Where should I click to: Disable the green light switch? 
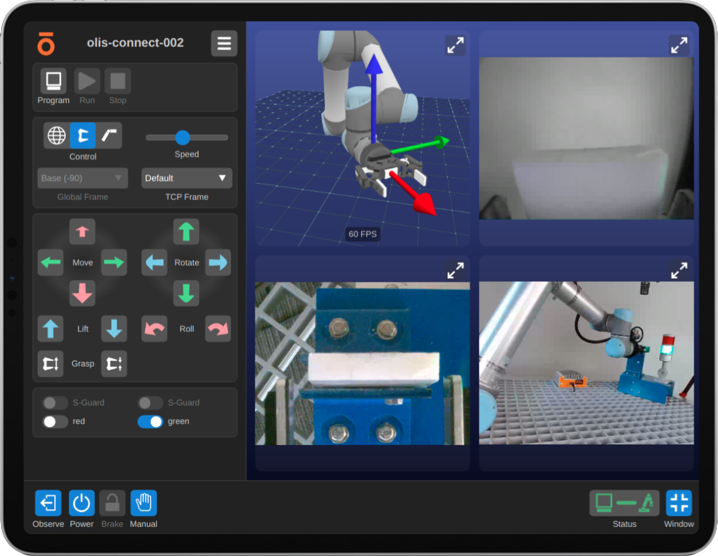(x=150, y=422)
